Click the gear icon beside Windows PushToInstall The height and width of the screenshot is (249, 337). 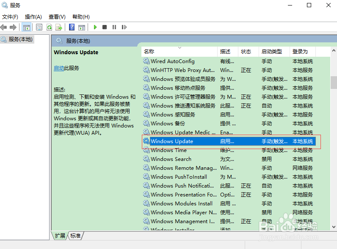146,177
